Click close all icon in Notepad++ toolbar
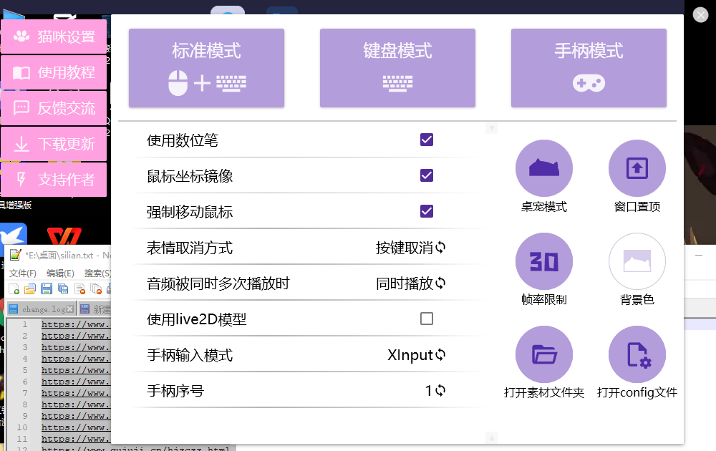Viewport: 716px width, 451px height. point(96,288)
